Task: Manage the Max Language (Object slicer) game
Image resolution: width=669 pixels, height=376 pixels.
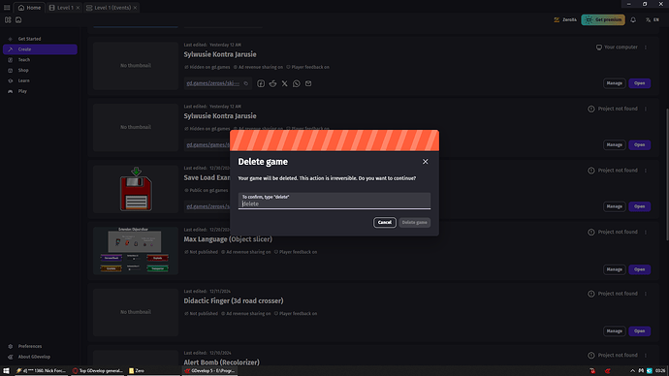Action: [615, 269]
